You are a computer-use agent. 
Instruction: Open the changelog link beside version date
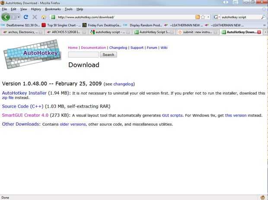[123, 84]
